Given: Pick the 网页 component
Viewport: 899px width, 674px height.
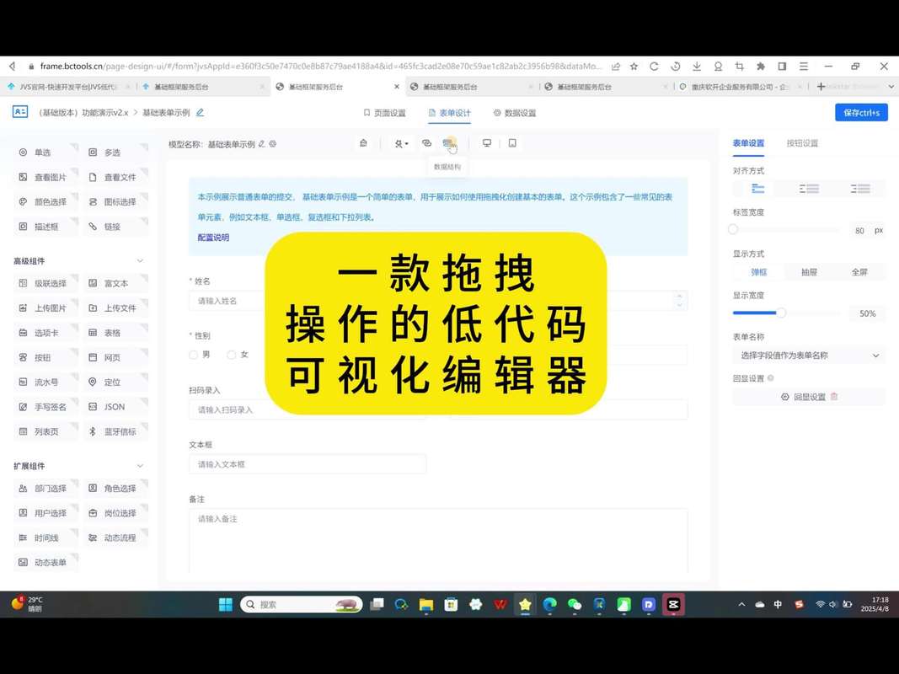Looking at the screenshot, I should point(115,357).
